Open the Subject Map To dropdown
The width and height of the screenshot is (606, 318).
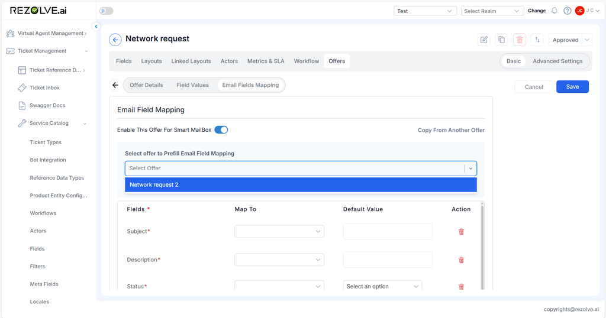tap(279, 231)
